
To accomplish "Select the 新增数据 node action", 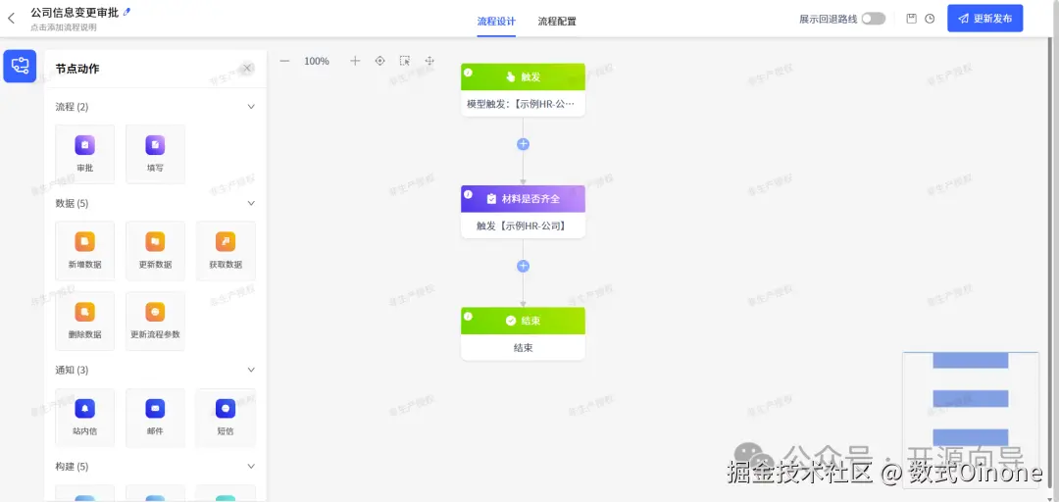I will coord(84,251).
